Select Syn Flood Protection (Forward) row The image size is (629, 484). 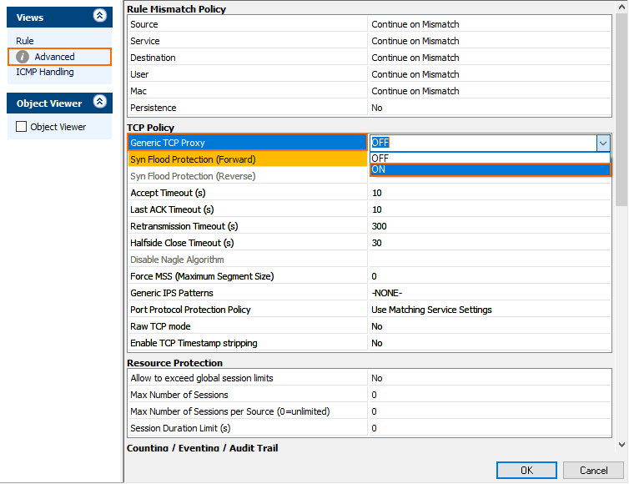[248, 159]
